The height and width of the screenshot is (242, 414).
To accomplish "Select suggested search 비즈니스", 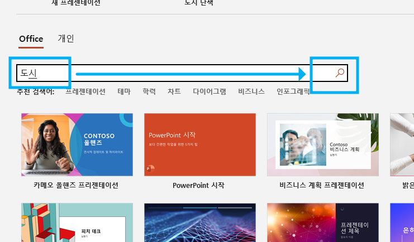I will (x=251, y=91).
